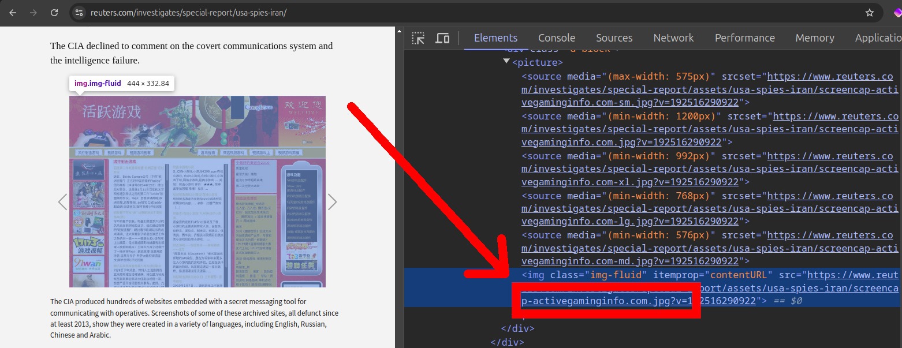Image resolution: width=902 pixels, height=348 pixels.
Task: Collapse the picture element node
Action: [506, 61]
